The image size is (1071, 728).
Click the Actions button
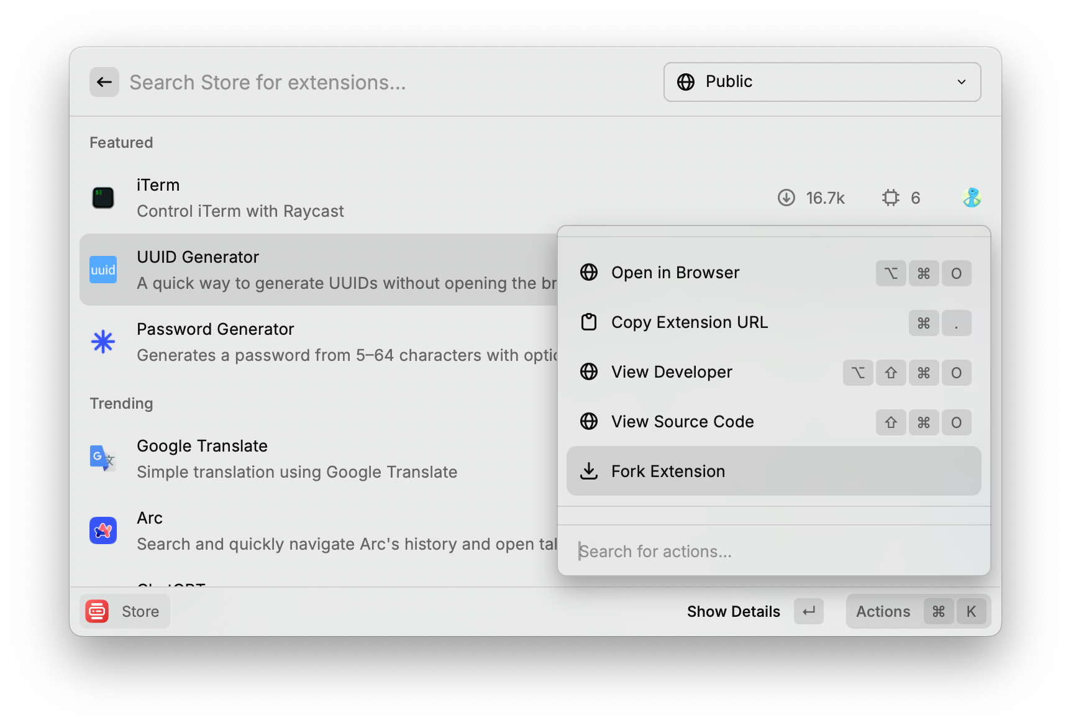pos(918,611)
